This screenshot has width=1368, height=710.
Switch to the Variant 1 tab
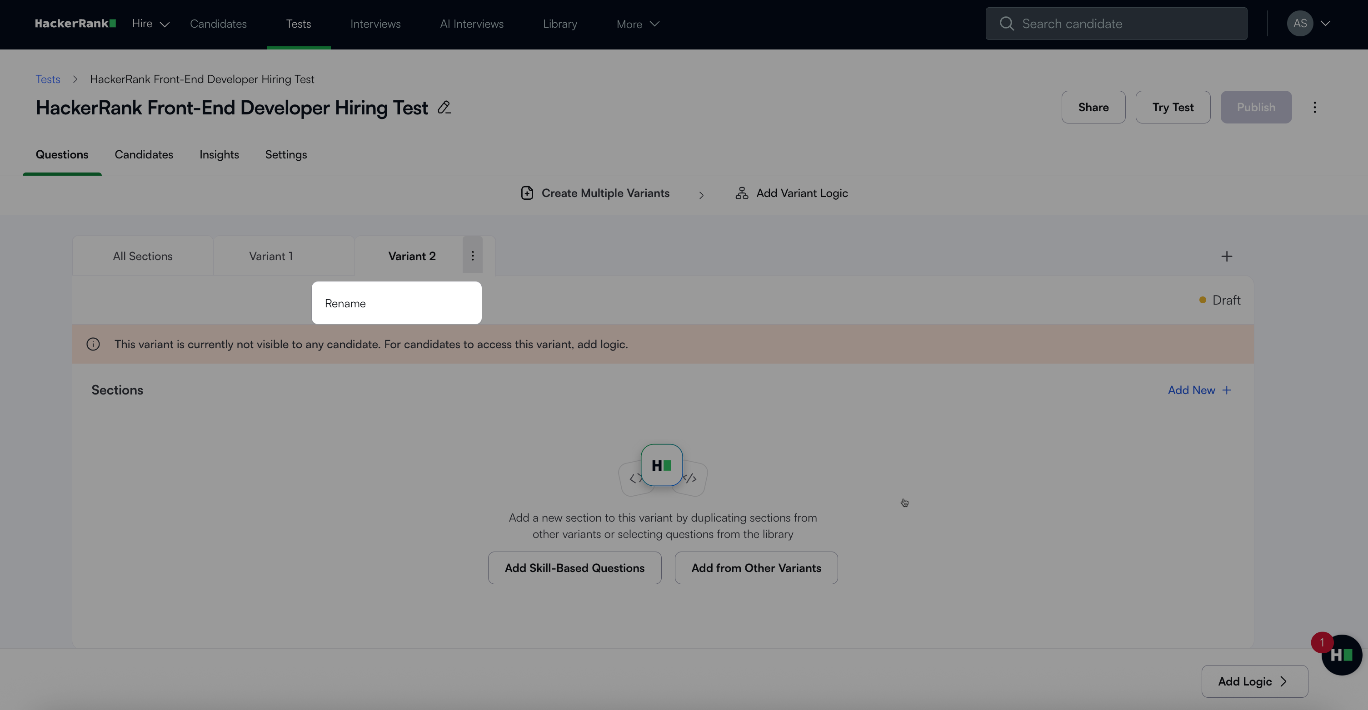[271, 256]
